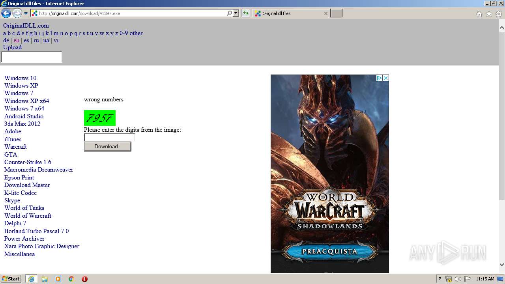This screenshot has height=284, width=505.
Task: Click the Download button
Action: coord(107,146)
